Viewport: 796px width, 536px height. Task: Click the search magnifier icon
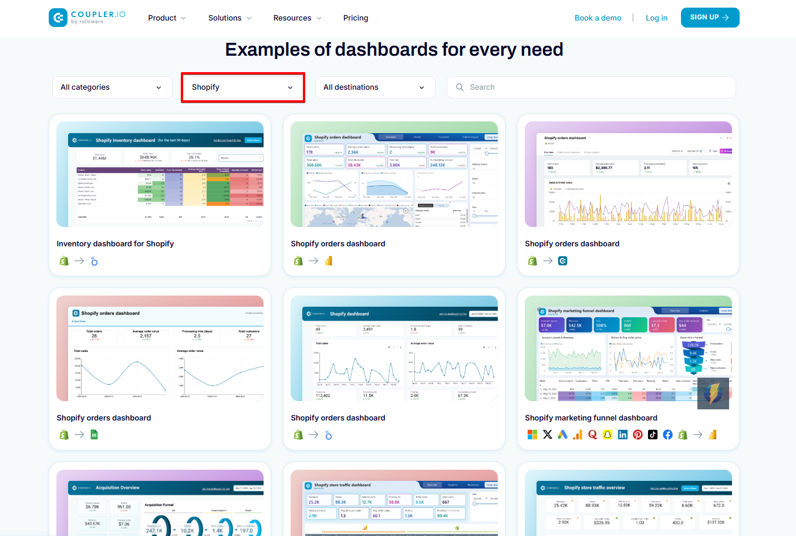point(460,87)
